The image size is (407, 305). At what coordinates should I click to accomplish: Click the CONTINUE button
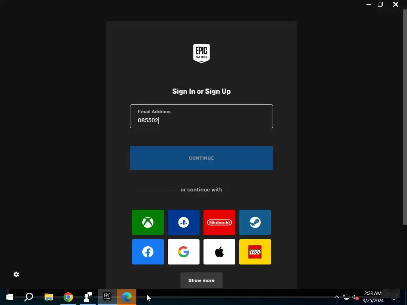tap(202, 158)
